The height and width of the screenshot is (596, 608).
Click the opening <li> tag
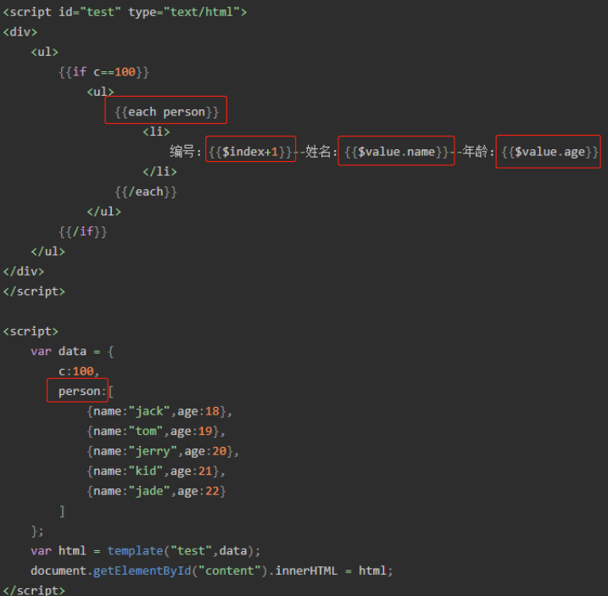coord(156,132)
